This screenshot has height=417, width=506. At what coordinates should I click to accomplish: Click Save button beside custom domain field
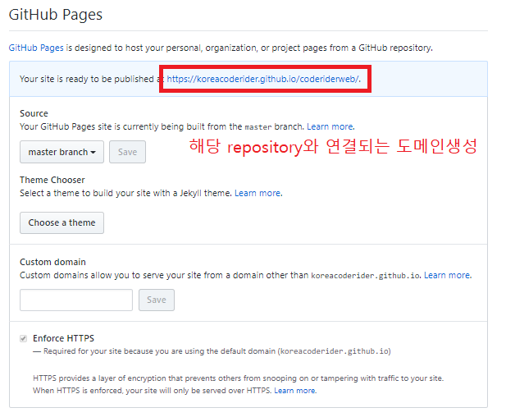[157, 300]
